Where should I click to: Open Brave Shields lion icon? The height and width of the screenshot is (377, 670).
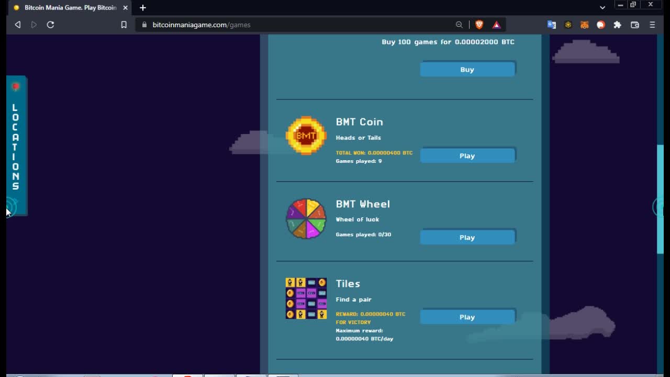click(479, 25)
